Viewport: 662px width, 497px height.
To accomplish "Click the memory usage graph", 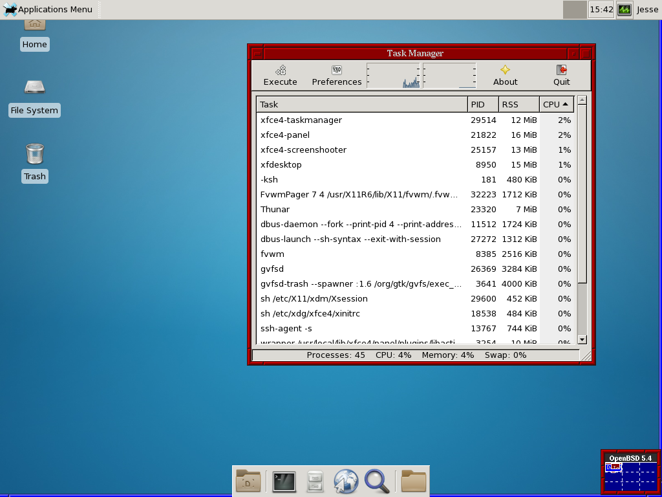I will (x=450, y=76).
